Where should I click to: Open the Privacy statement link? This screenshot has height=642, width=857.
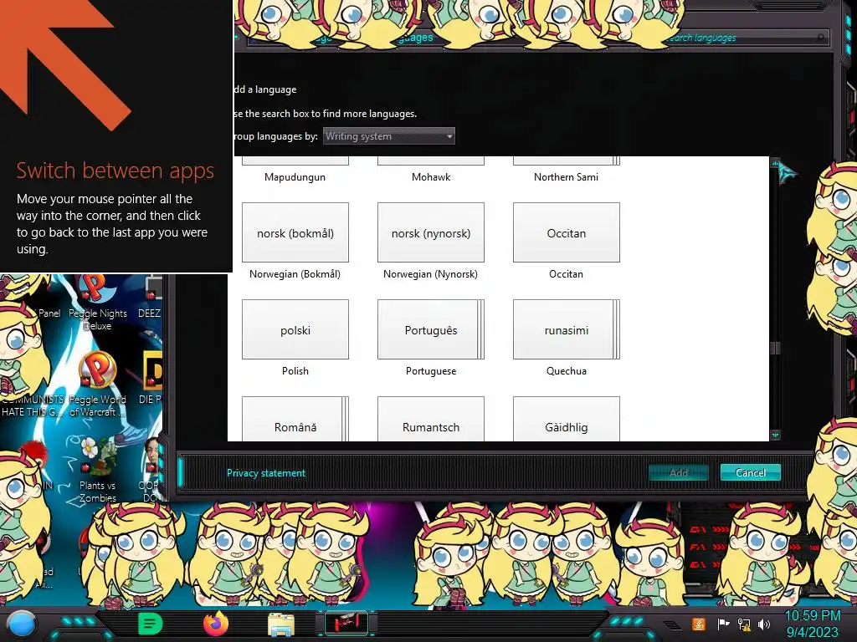pos(266,473)
